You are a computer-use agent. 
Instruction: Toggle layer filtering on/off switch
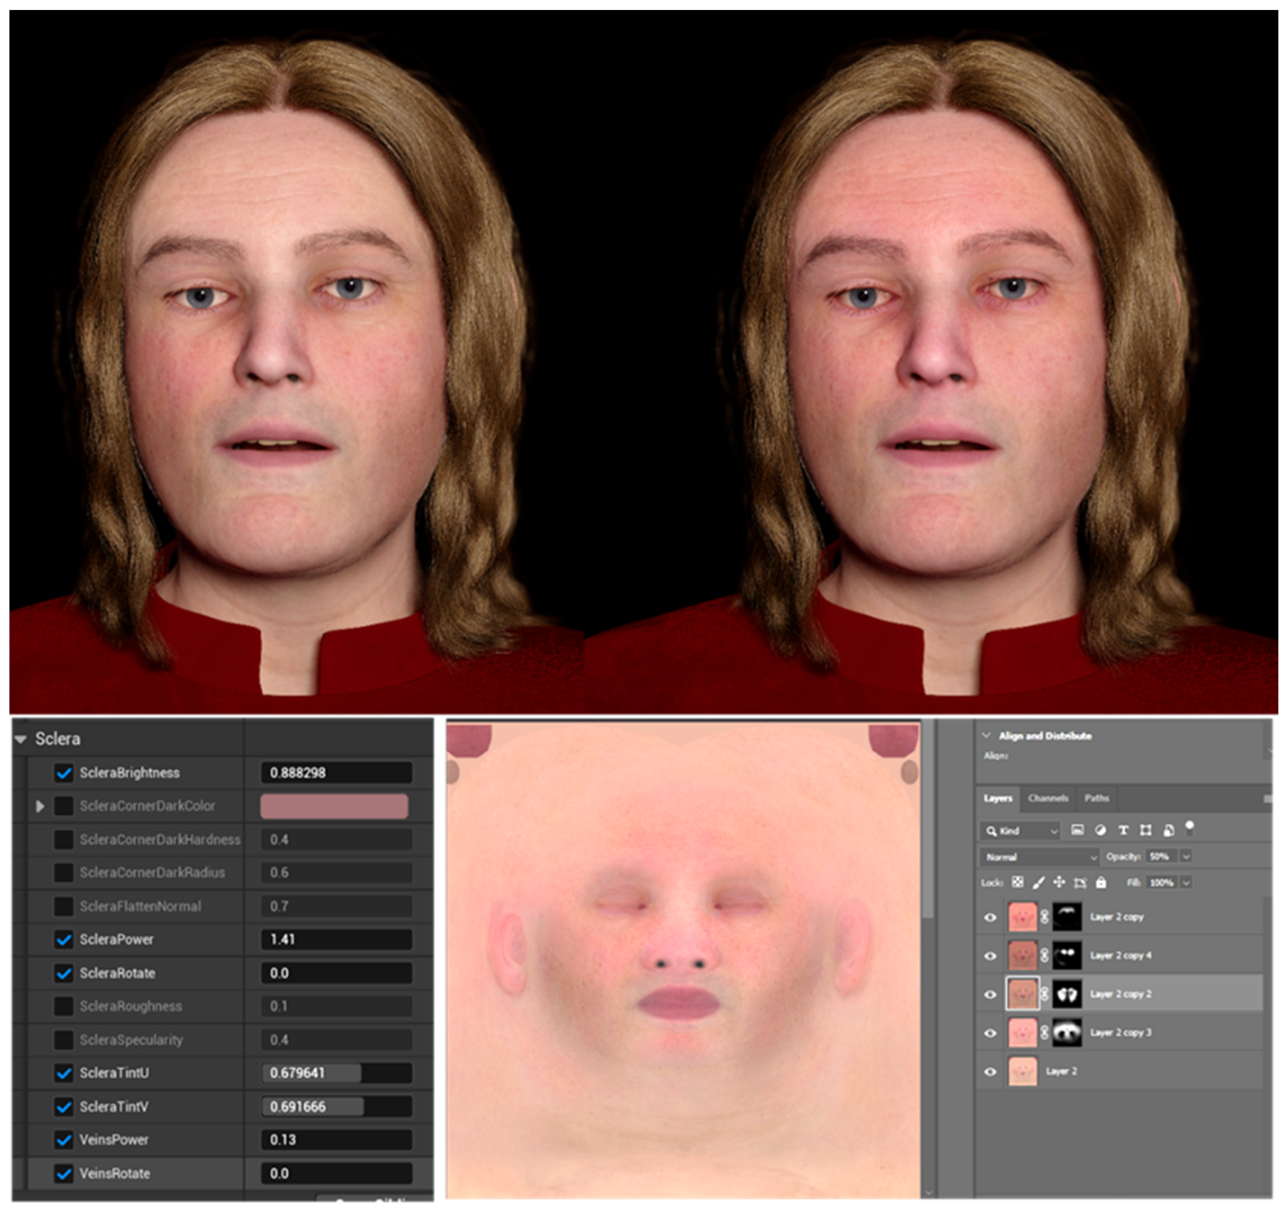(x=1189, y=828)
